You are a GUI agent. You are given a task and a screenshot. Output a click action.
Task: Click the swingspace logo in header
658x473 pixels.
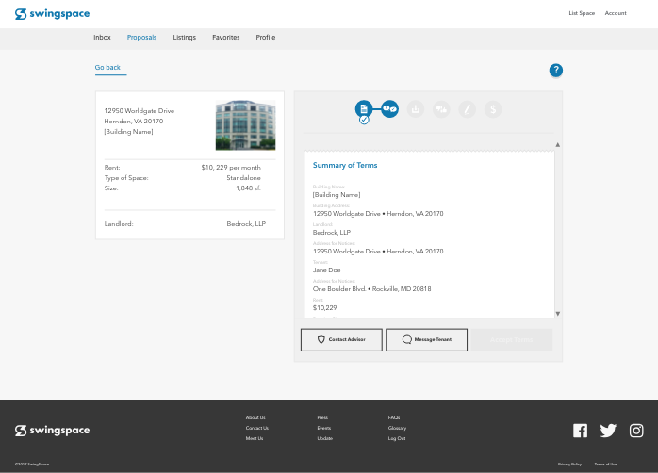[x=52, y=14]
